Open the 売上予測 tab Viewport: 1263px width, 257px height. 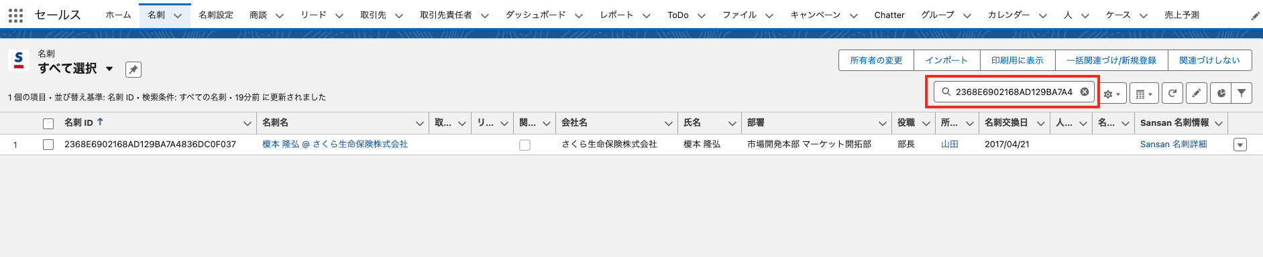(x=1182, y=15)
